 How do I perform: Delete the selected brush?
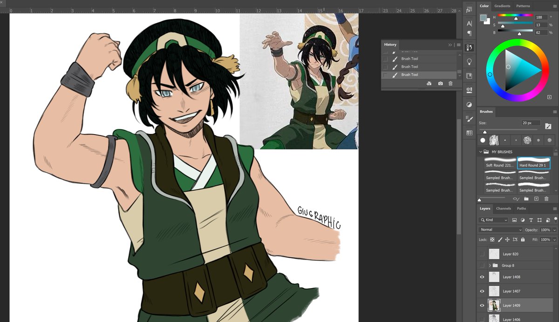tap(546, 199)
